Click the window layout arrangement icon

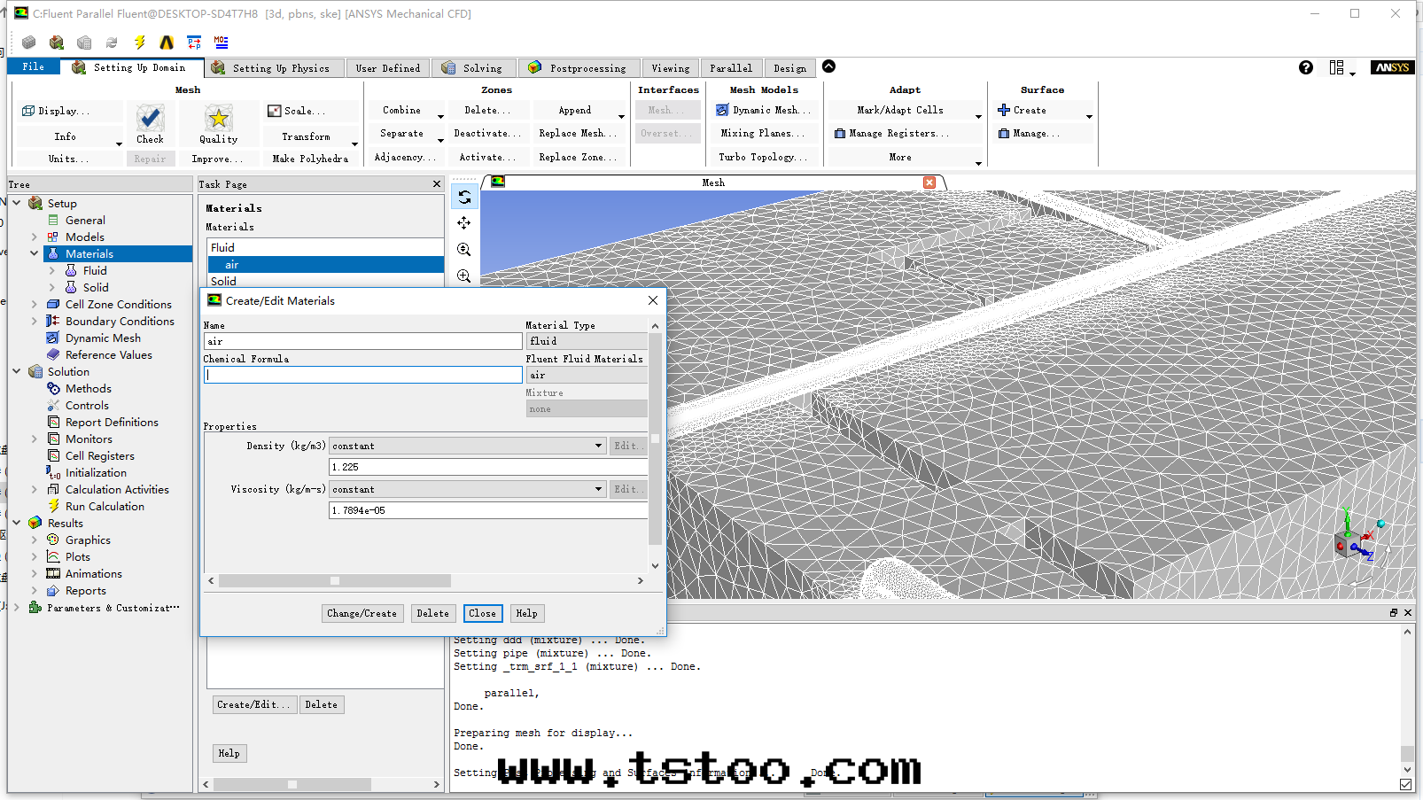coord(1337,68)
